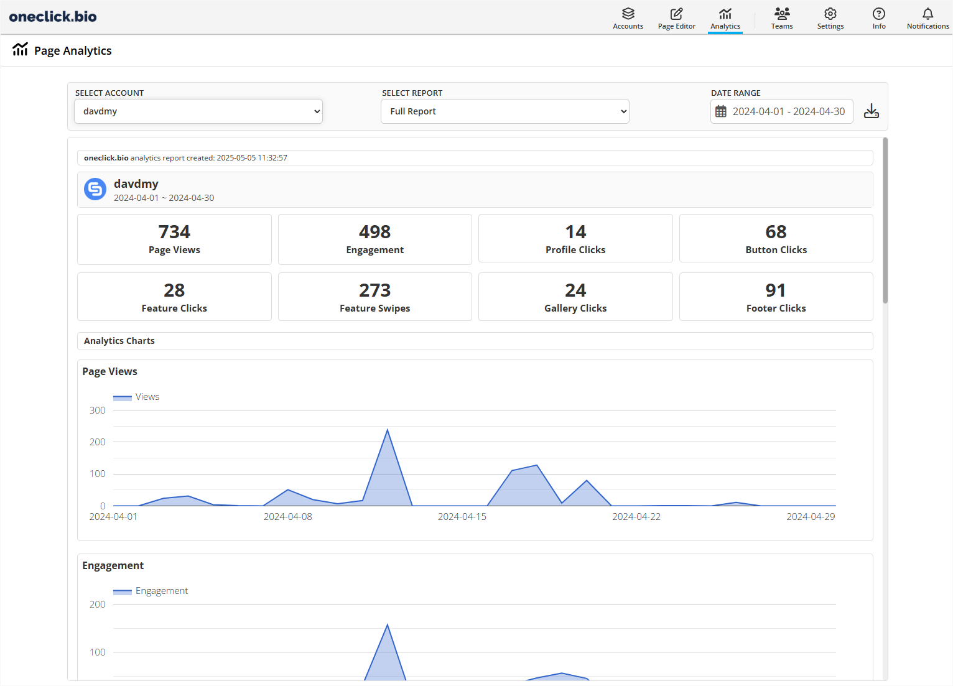The width and height of the screenshot is (953, 686).
Task: Open Settings gear in top navigation
Action: tap(830, 18)
